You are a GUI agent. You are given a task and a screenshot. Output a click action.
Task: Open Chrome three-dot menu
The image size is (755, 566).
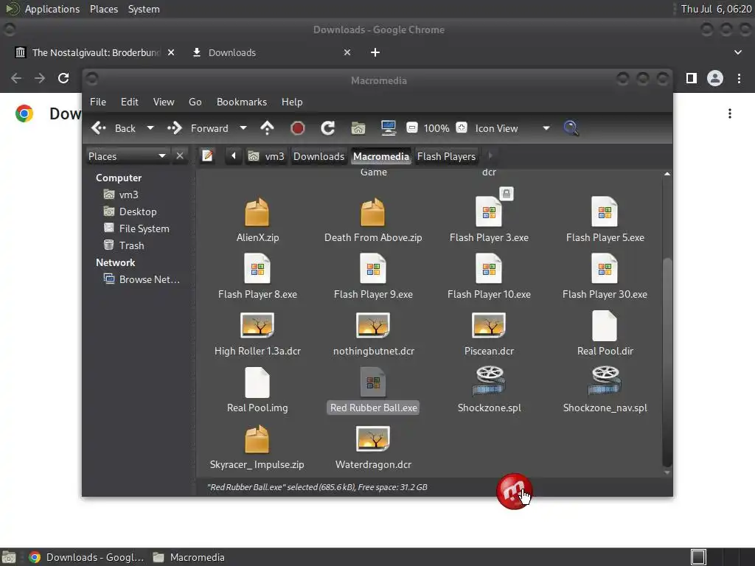pyautogui.click(x=739, y=78)
